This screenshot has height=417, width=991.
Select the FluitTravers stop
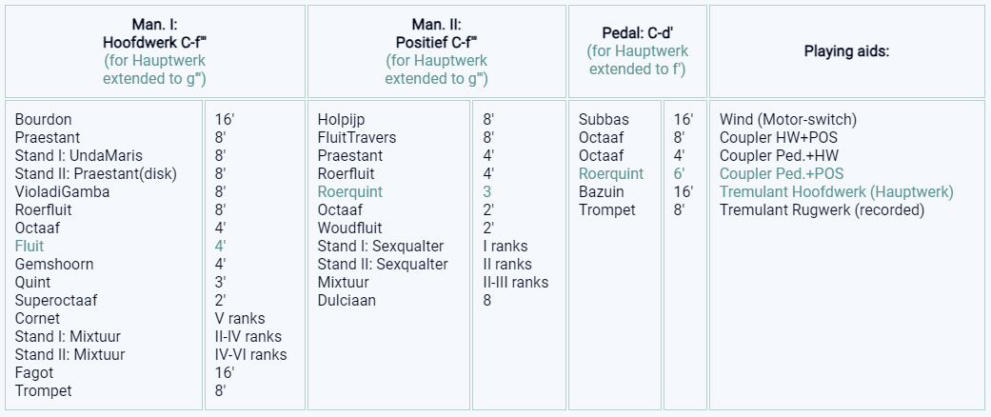(357, 138)
